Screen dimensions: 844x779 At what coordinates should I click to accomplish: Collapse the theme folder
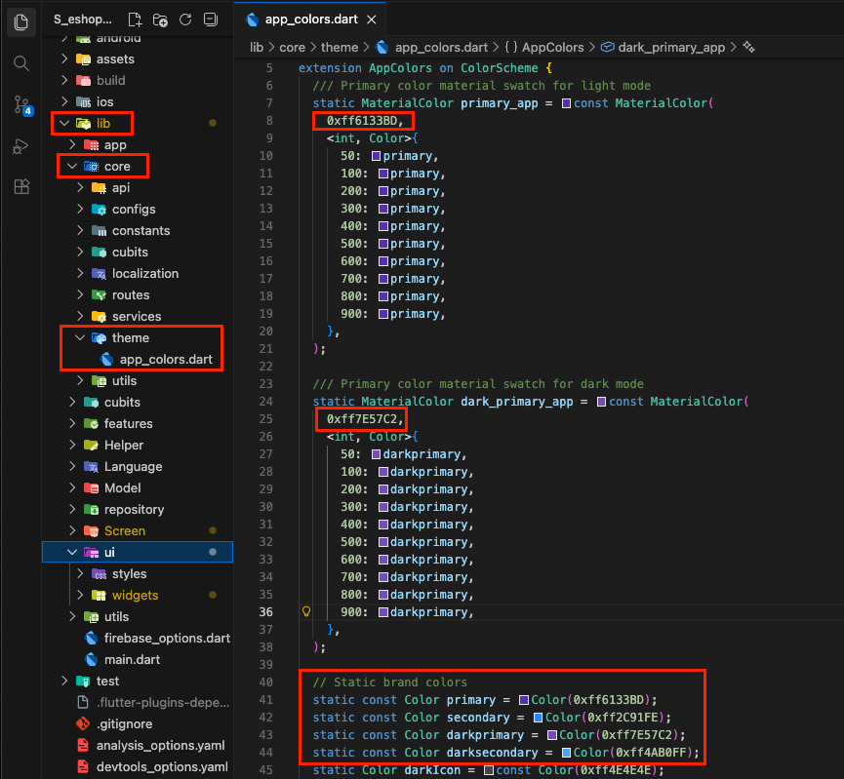81,338
